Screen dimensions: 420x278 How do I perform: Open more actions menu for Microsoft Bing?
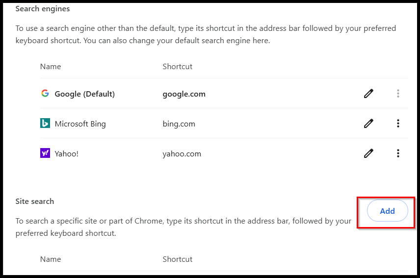pos(398,124)
